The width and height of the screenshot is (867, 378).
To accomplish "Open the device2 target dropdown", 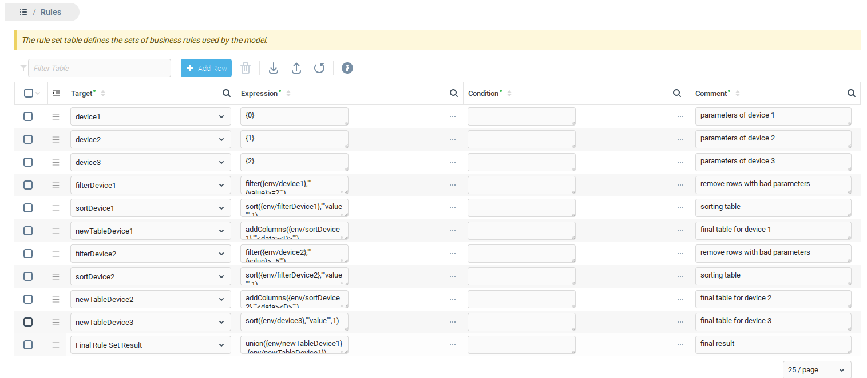I will coord(221,139).
